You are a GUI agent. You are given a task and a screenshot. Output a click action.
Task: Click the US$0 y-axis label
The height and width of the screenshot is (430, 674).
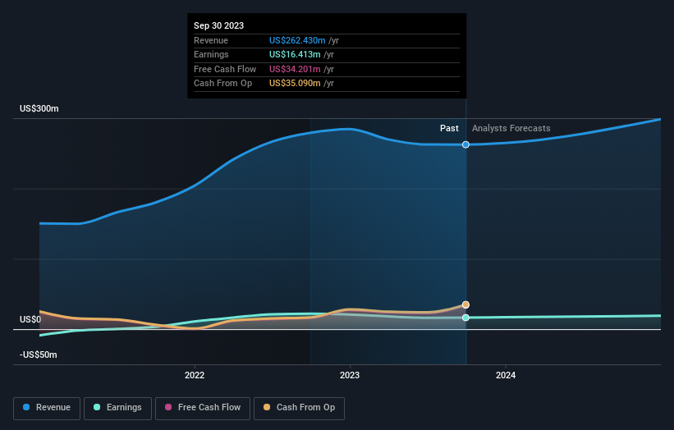click(x=30, y=319)
